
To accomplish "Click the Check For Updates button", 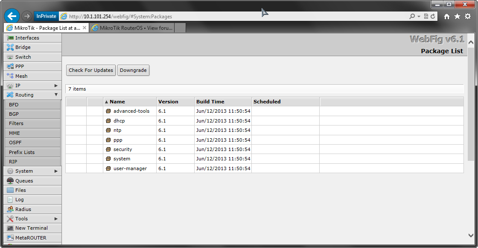I will pyautogui.click(x=90, y=70).
